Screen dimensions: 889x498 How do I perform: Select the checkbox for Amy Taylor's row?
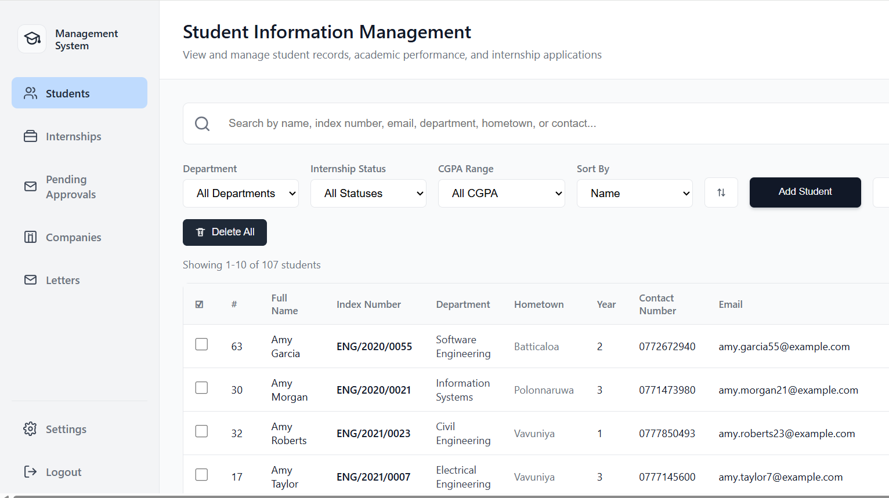(201, 474)
